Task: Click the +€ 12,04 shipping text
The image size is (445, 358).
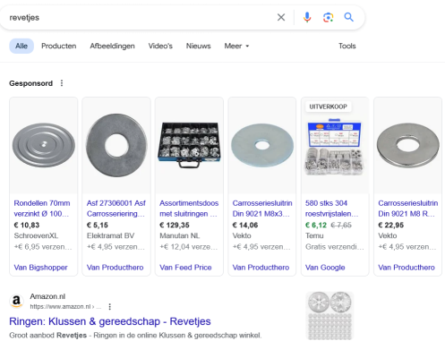Action: (189, 247)
